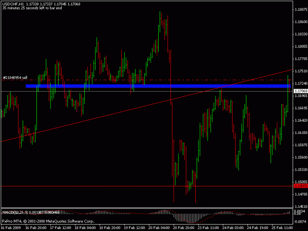The width and height of the screenshot is (308, 231).
Task: Click the 17 Feb 12:00 time label
Action: click(61, 228)
